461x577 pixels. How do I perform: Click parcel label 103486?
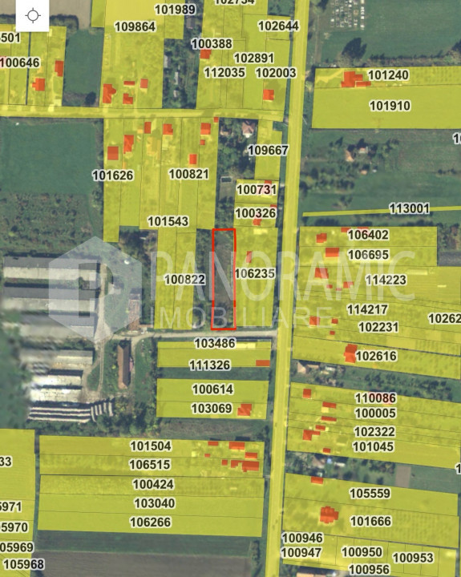(x=215, y=343)
